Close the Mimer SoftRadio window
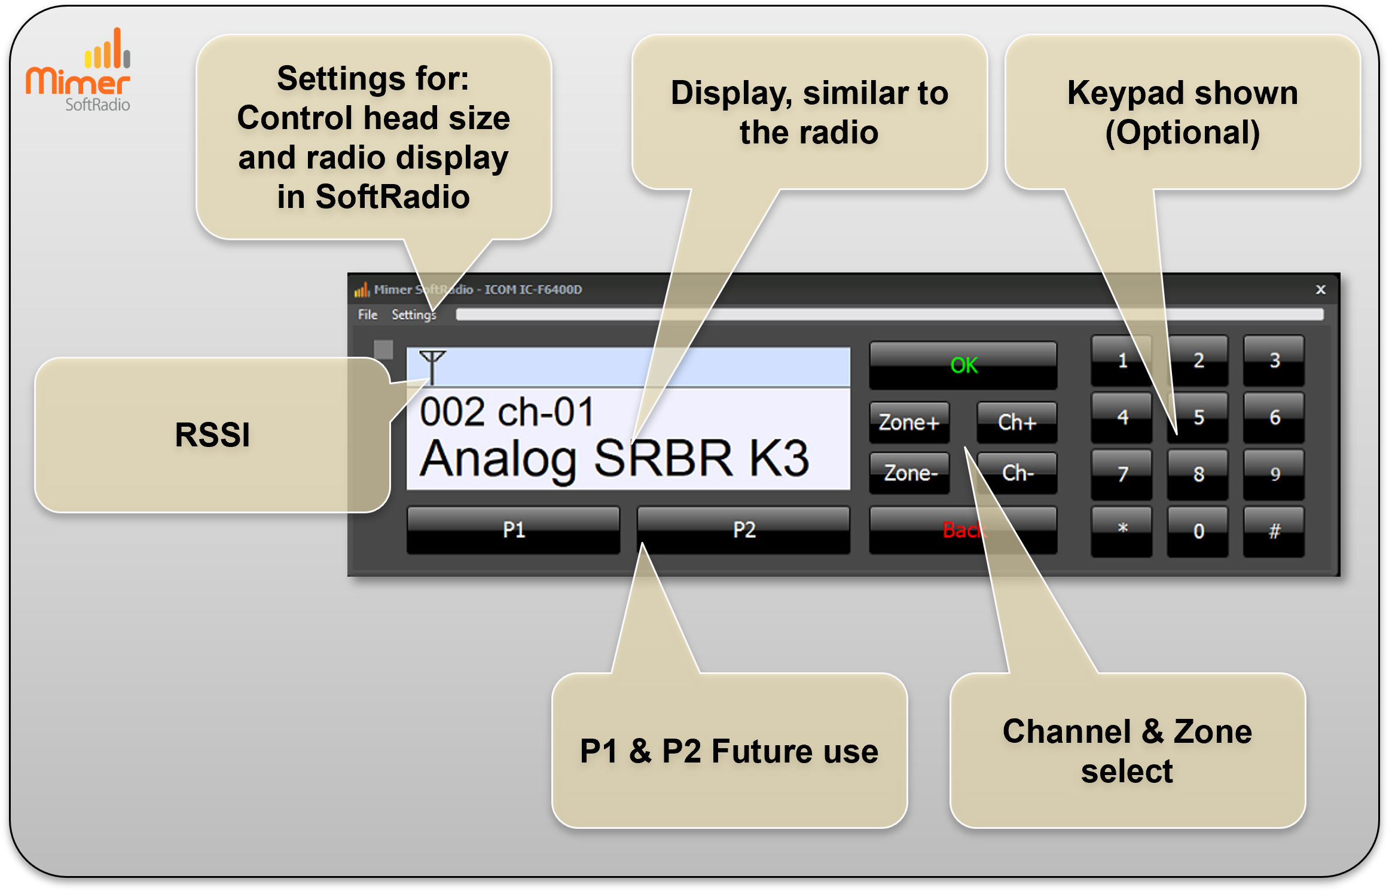Image resolution: width=1389 pixels, height=891 pixels. [x=1321, y=290]
